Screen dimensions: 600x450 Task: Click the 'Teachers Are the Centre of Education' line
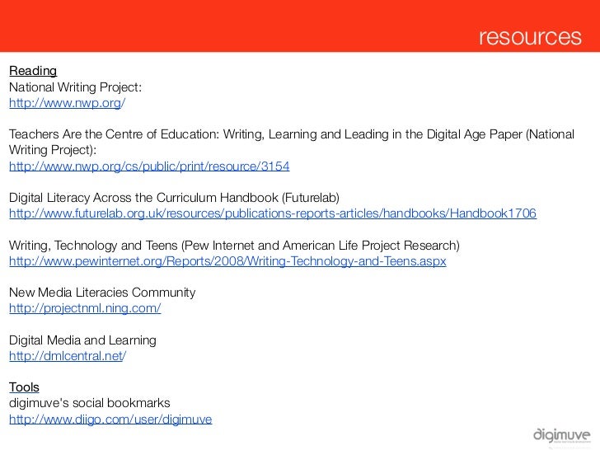(x=292, y=134)
